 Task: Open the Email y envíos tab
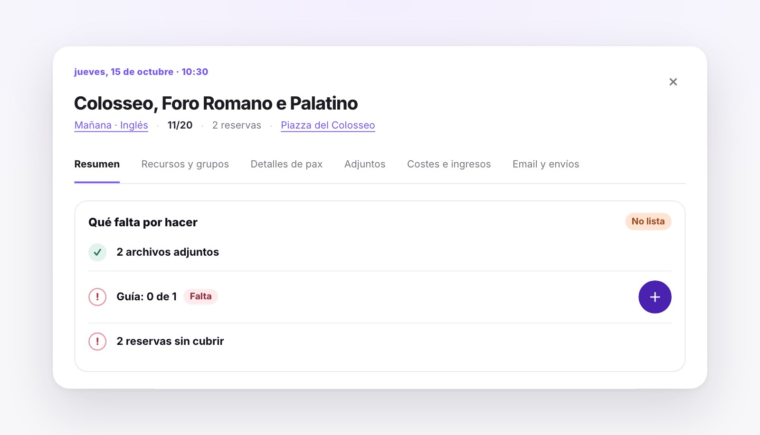point(546,164)
